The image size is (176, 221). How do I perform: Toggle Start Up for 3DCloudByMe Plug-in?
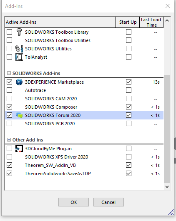point(128,149)
